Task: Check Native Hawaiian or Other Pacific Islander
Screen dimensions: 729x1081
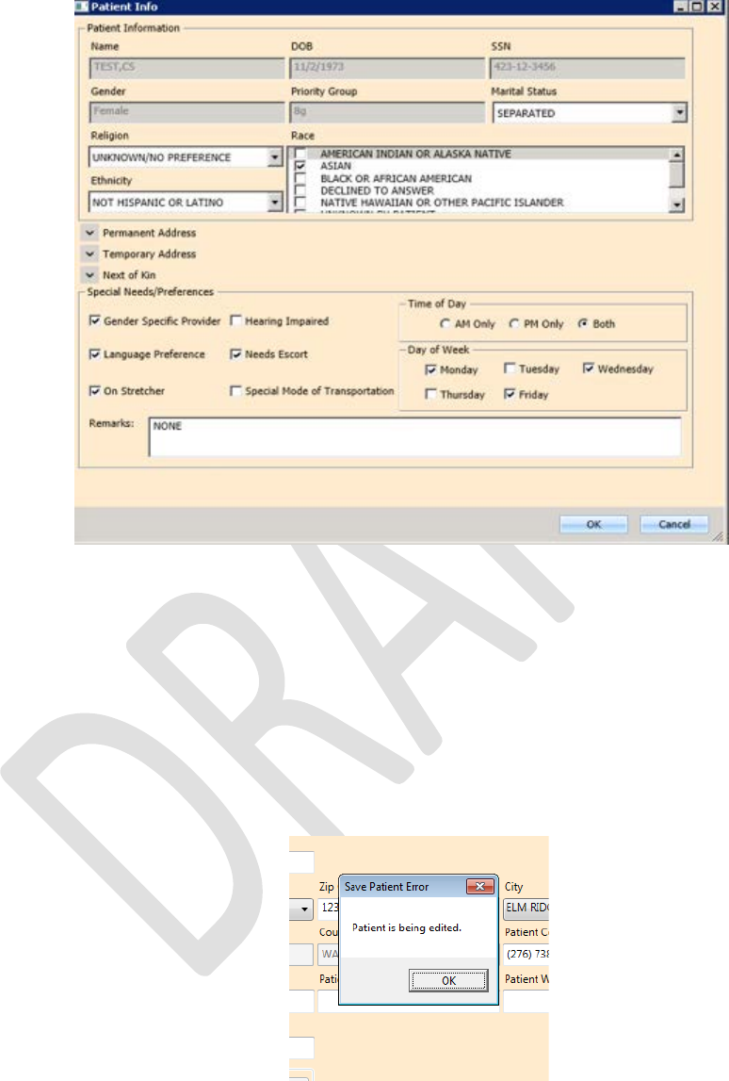Action: point(300,203)
